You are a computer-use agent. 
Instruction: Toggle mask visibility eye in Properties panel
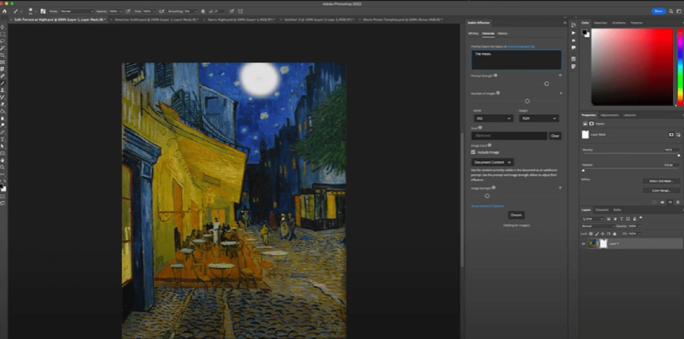(x=670, y=202)
